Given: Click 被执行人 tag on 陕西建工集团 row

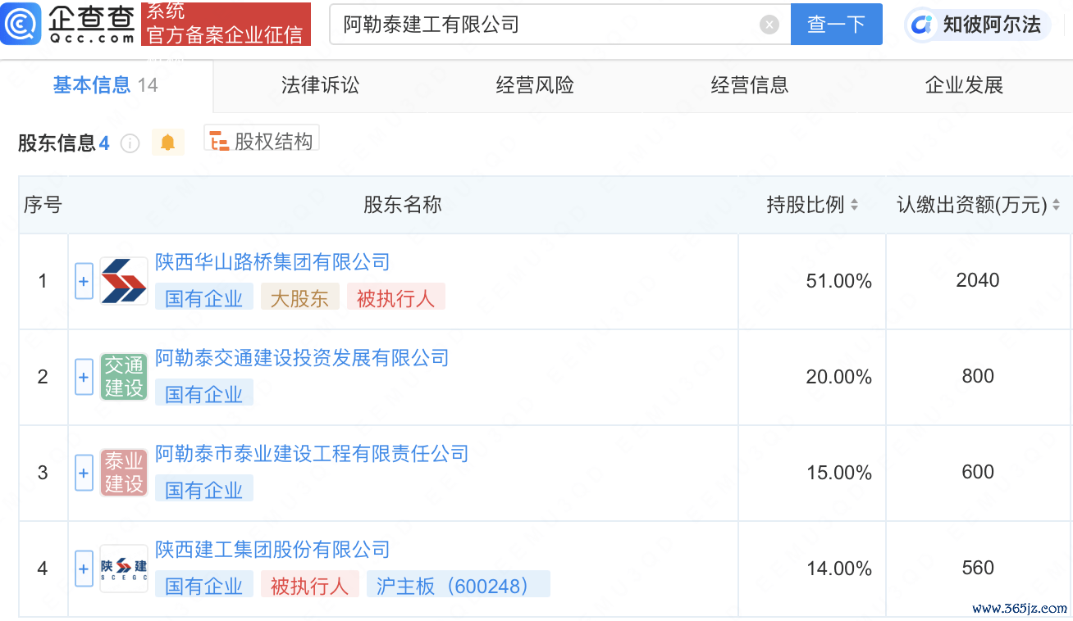Looking at the screenshot, I should 309,586.
